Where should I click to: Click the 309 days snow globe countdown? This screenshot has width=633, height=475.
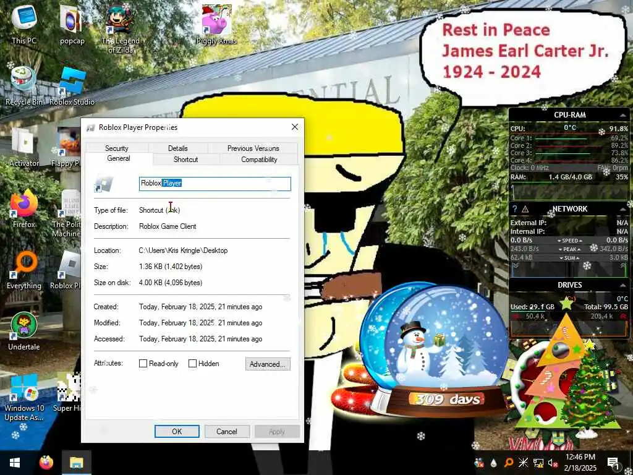(x=434, y=349)
